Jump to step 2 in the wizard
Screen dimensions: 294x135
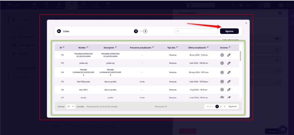[145, 31]
